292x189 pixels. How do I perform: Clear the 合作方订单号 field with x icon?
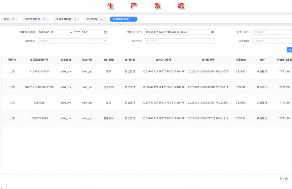click(x=212, y=32)
